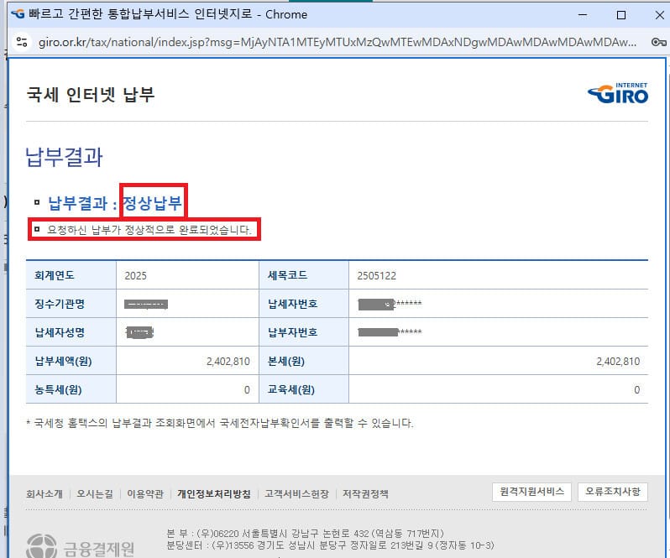Click the giro.or.kr address bar URL

point(338,42)
